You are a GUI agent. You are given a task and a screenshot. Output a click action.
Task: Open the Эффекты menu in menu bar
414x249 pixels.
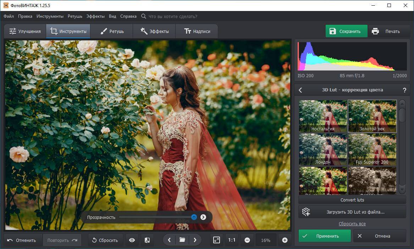(95, 16)
